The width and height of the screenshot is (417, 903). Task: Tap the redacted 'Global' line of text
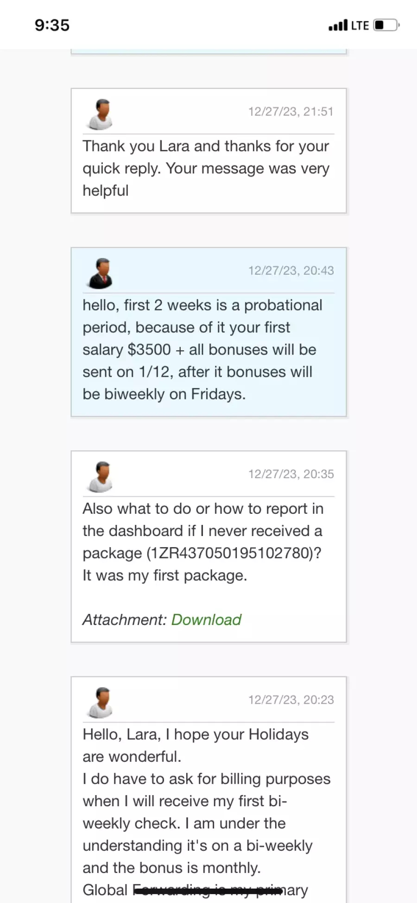tap(195, 890)
